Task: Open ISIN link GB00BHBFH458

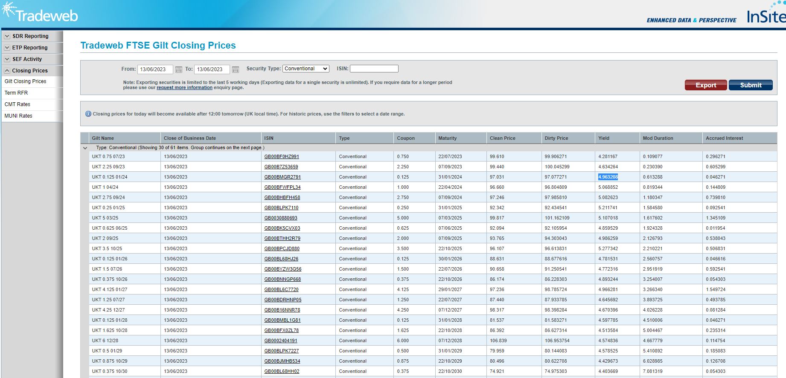Action: (282, 197)
